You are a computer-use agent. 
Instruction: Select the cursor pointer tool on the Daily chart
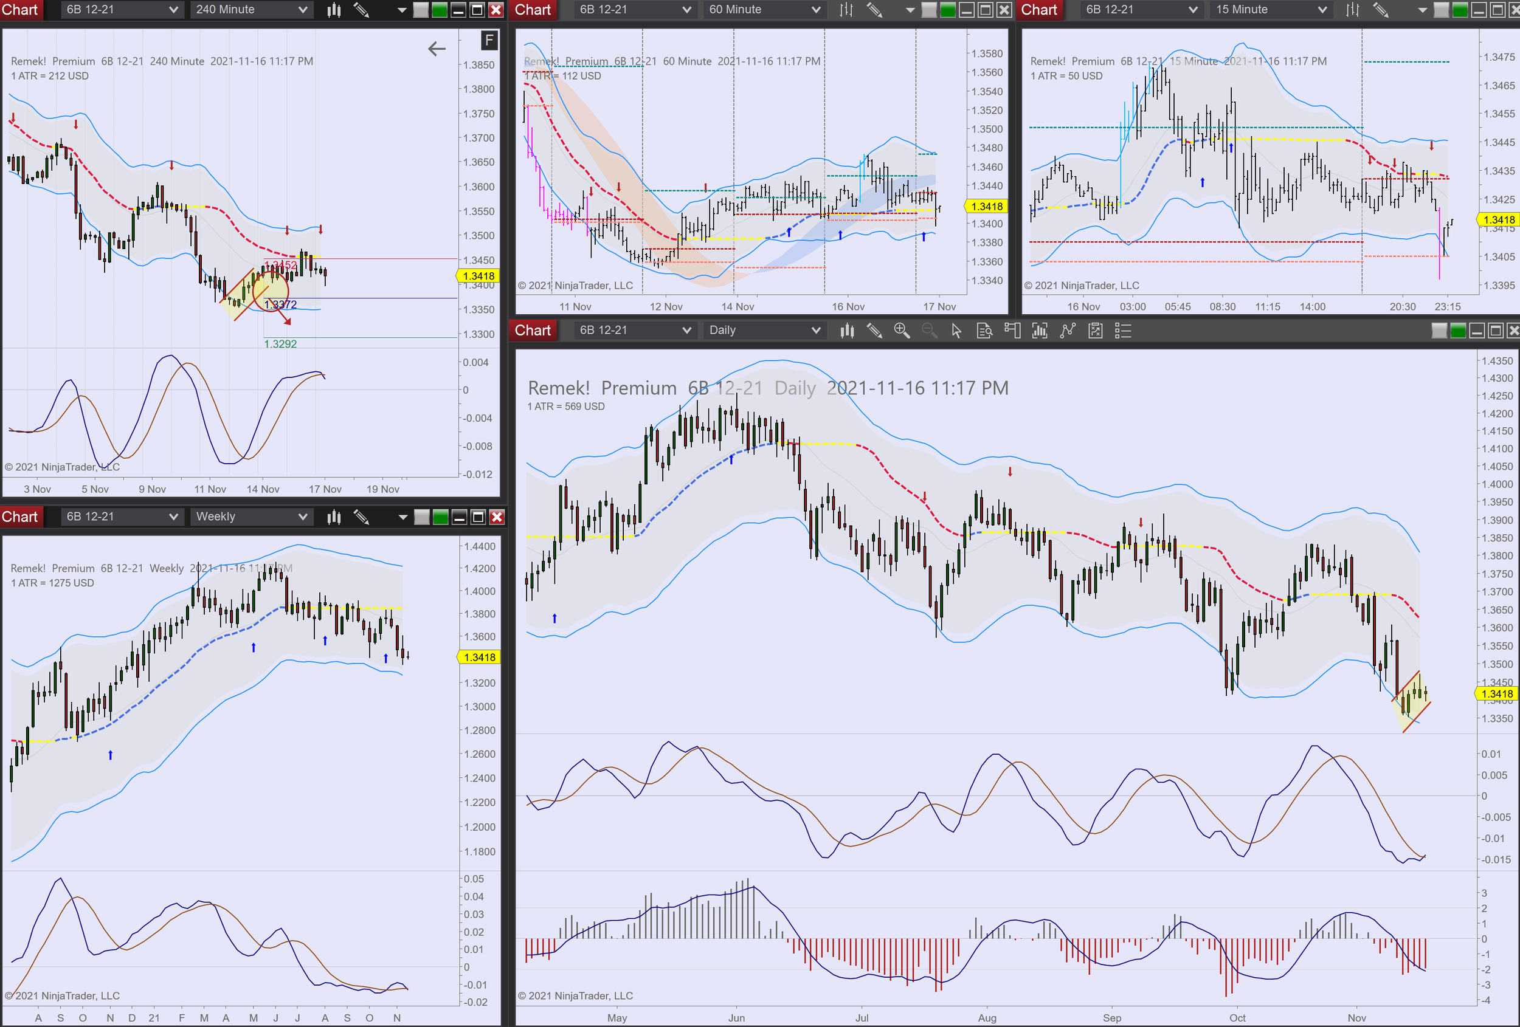pyautogui.click(x=956, y=331)
